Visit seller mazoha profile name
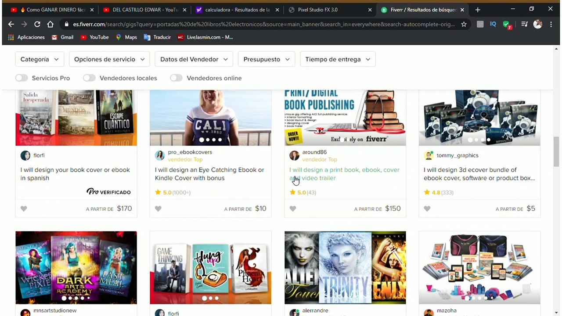Image resolution: width=562 pixels, height=316 pixels. 447,310
